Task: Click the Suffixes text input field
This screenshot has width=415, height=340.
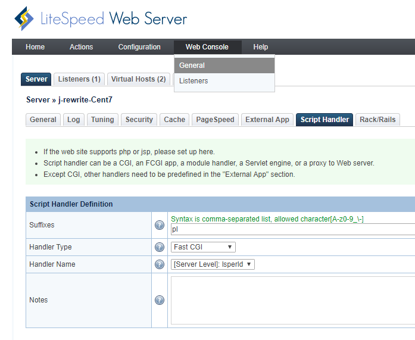Action: [x=292, y=229]
